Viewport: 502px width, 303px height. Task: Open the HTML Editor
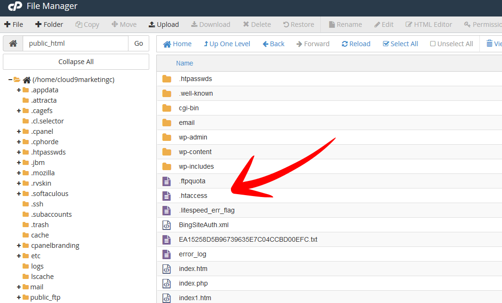tap(428, 24)
